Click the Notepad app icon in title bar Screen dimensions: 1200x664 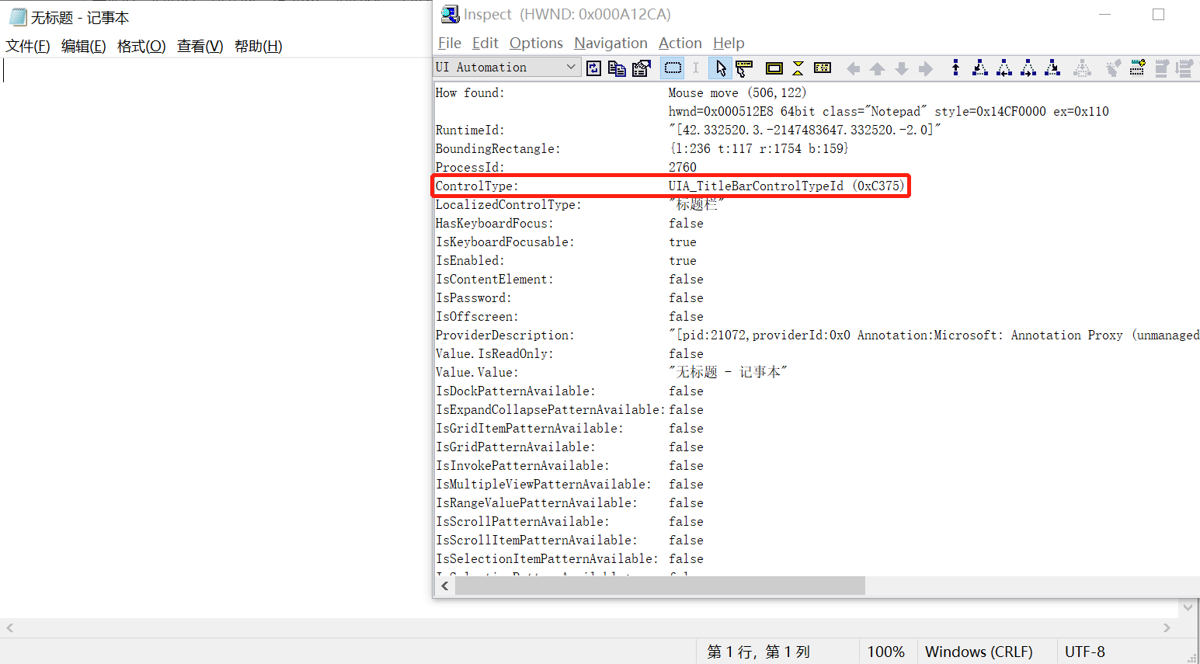click(17, 17)
